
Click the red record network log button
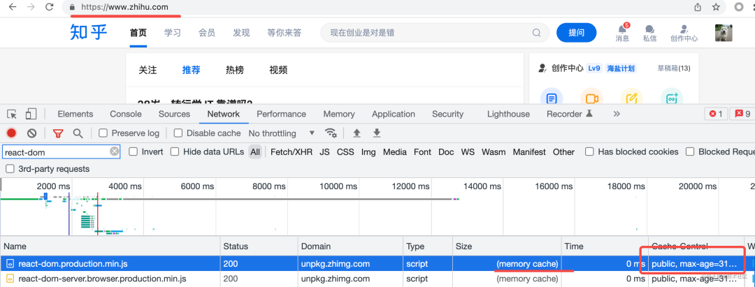point(12,133)
